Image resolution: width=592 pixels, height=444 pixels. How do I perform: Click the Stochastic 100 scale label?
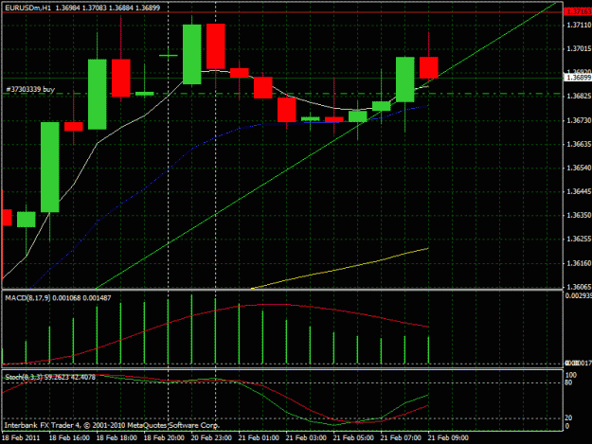[x=571, y=375]
